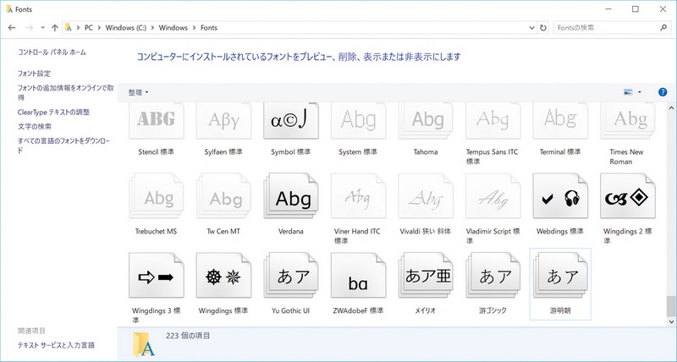The image size is (677, 362).
Task: Expand chevron after PC in address bar
Action: (x=99, y=28)
